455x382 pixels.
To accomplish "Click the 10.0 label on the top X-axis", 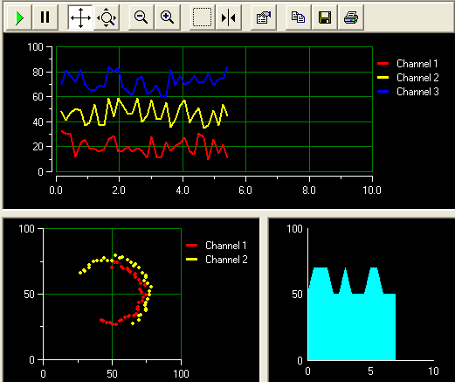I will tap(372, 191).
